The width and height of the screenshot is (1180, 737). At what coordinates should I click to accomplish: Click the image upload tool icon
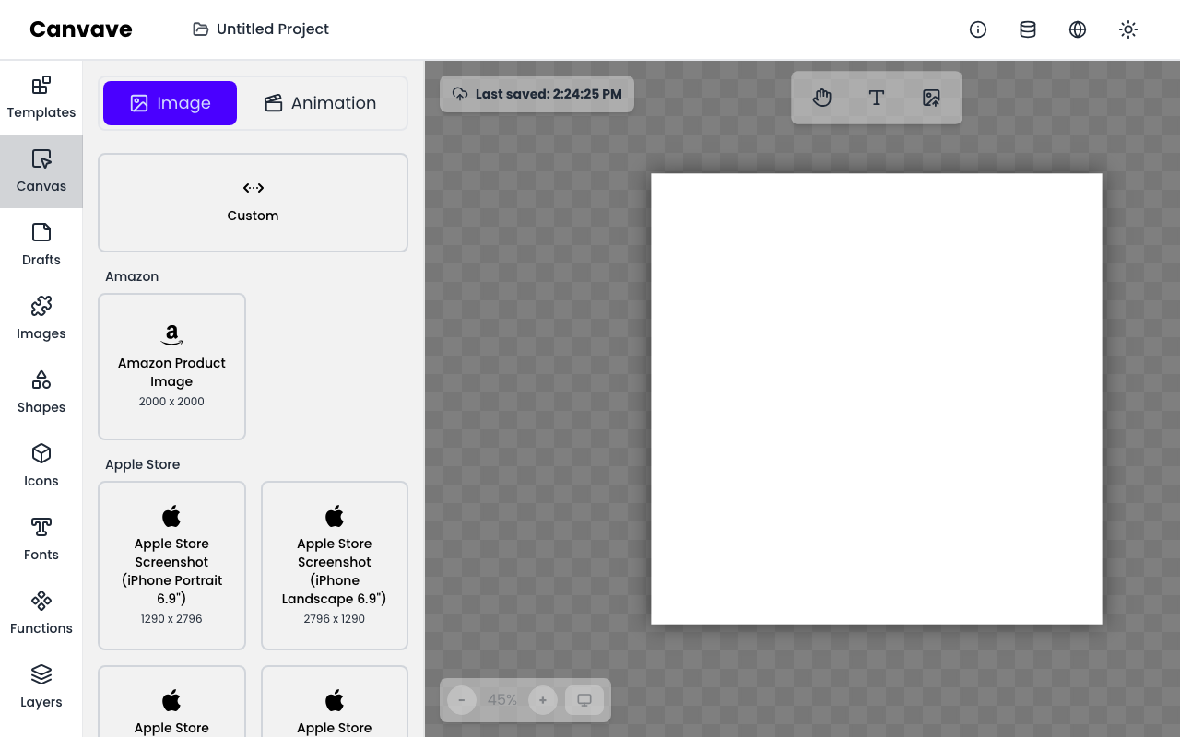[x=931, y=98]
